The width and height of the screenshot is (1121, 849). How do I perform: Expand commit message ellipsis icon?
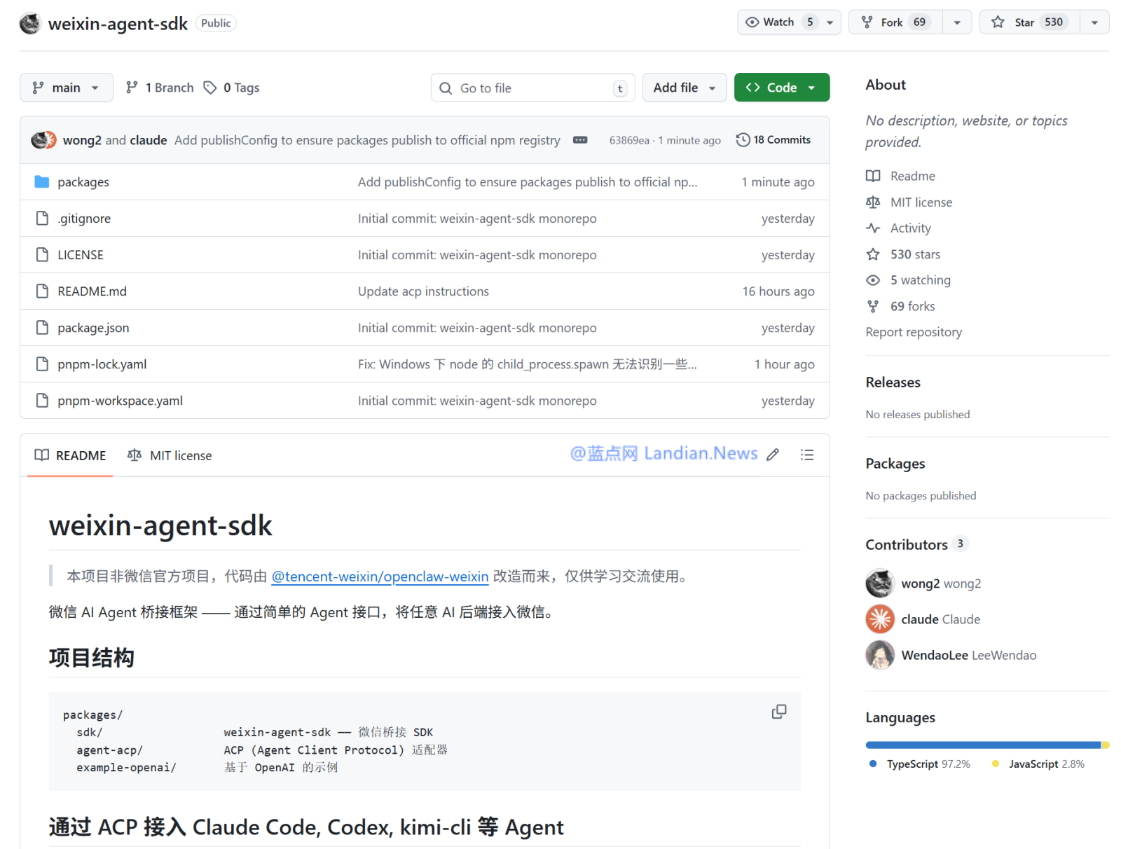[x=580, y=140]
